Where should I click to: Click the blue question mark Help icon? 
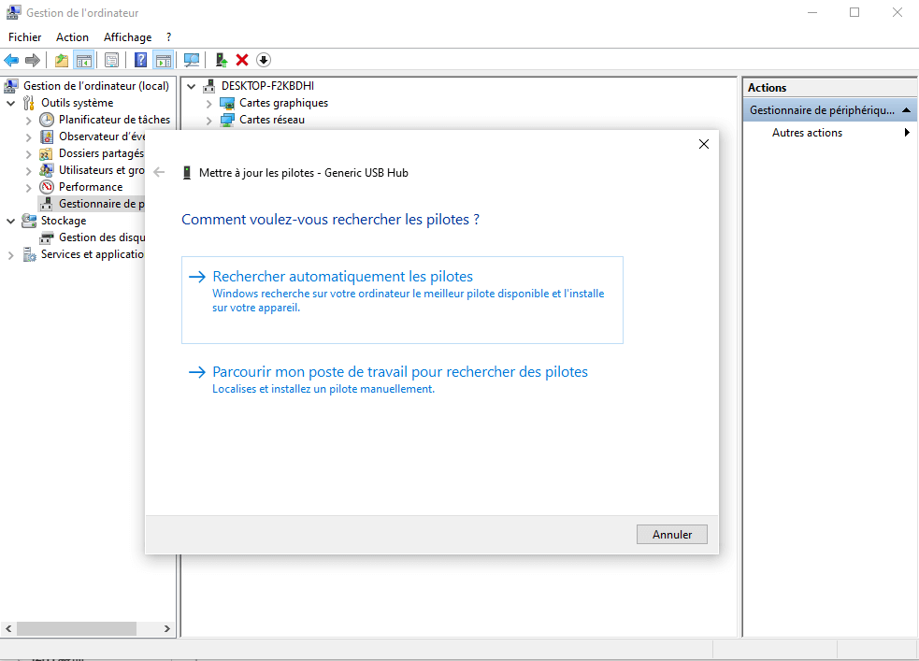pyautogui.click(x=140, y=60)
